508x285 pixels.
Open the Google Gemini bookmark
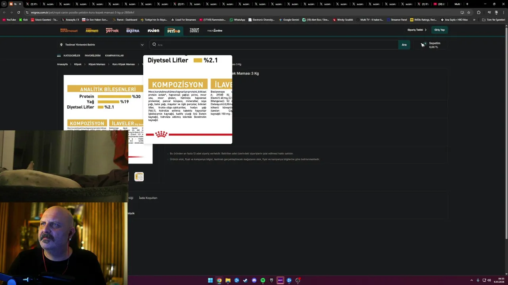(289, 20)
